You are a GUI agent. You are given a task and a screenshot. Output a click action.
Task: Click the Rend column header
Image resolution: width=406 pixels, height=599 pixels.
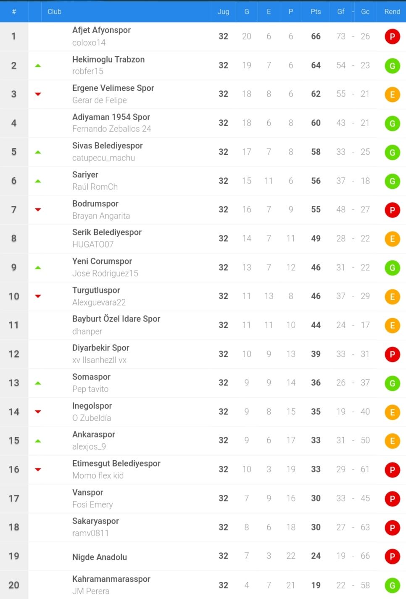pyautogui.click(x=392, y=12)
